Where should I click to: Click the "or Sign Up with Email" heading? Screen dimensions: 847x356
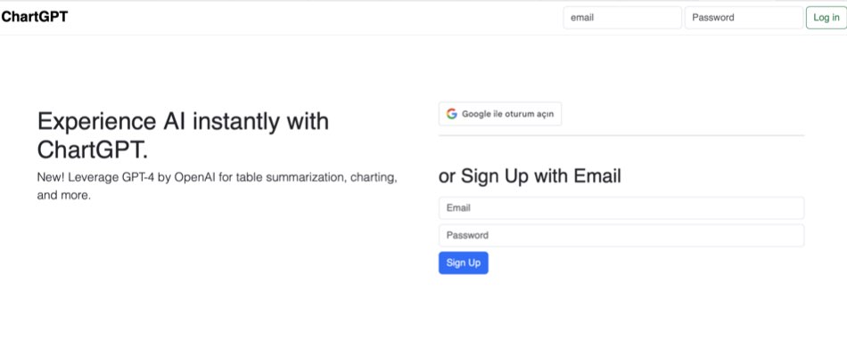click(x=530, y=176)
